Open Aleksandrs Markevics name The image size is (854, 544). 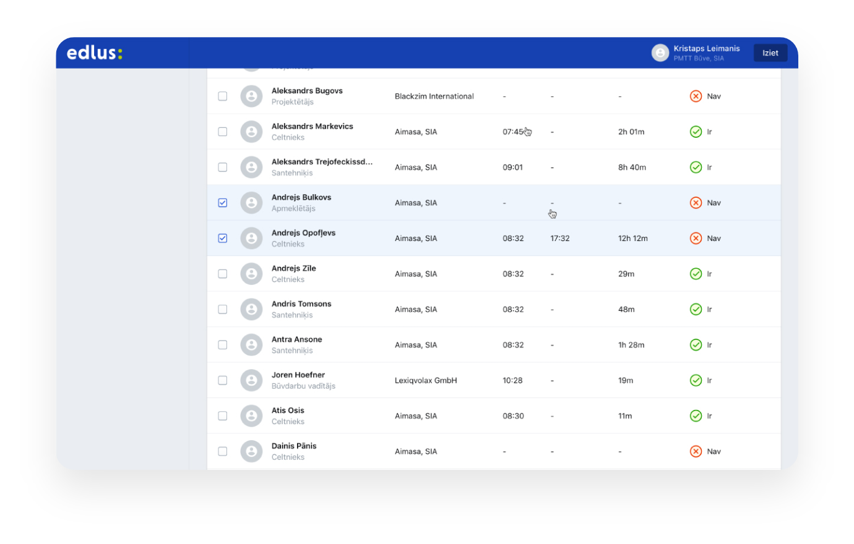(x=313, y=126)
